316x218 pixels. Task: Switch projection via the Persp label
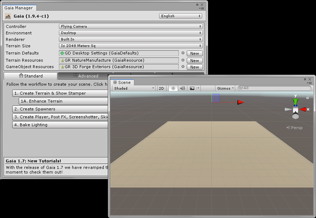(294, 128)
